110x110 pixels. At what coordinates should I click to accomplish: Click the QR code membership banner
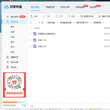(14, 85)
